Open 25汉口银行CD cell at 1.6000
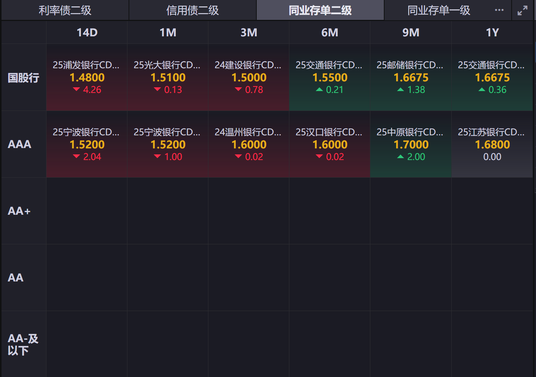Screen dimensions: 536x377 pos(330,144)
